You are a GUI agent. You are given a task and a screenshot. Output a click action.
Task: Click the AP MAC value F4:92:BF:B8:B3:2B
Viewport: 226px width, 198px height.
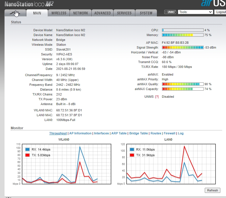pyautogui.click(x=175, y=43)
